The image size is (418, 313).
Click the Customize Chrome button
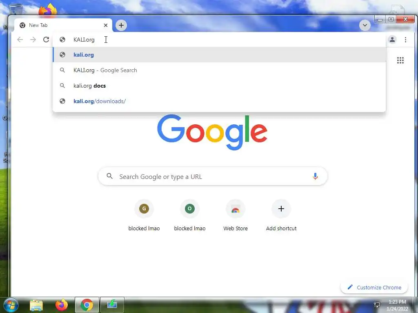(x=374, y=287)
